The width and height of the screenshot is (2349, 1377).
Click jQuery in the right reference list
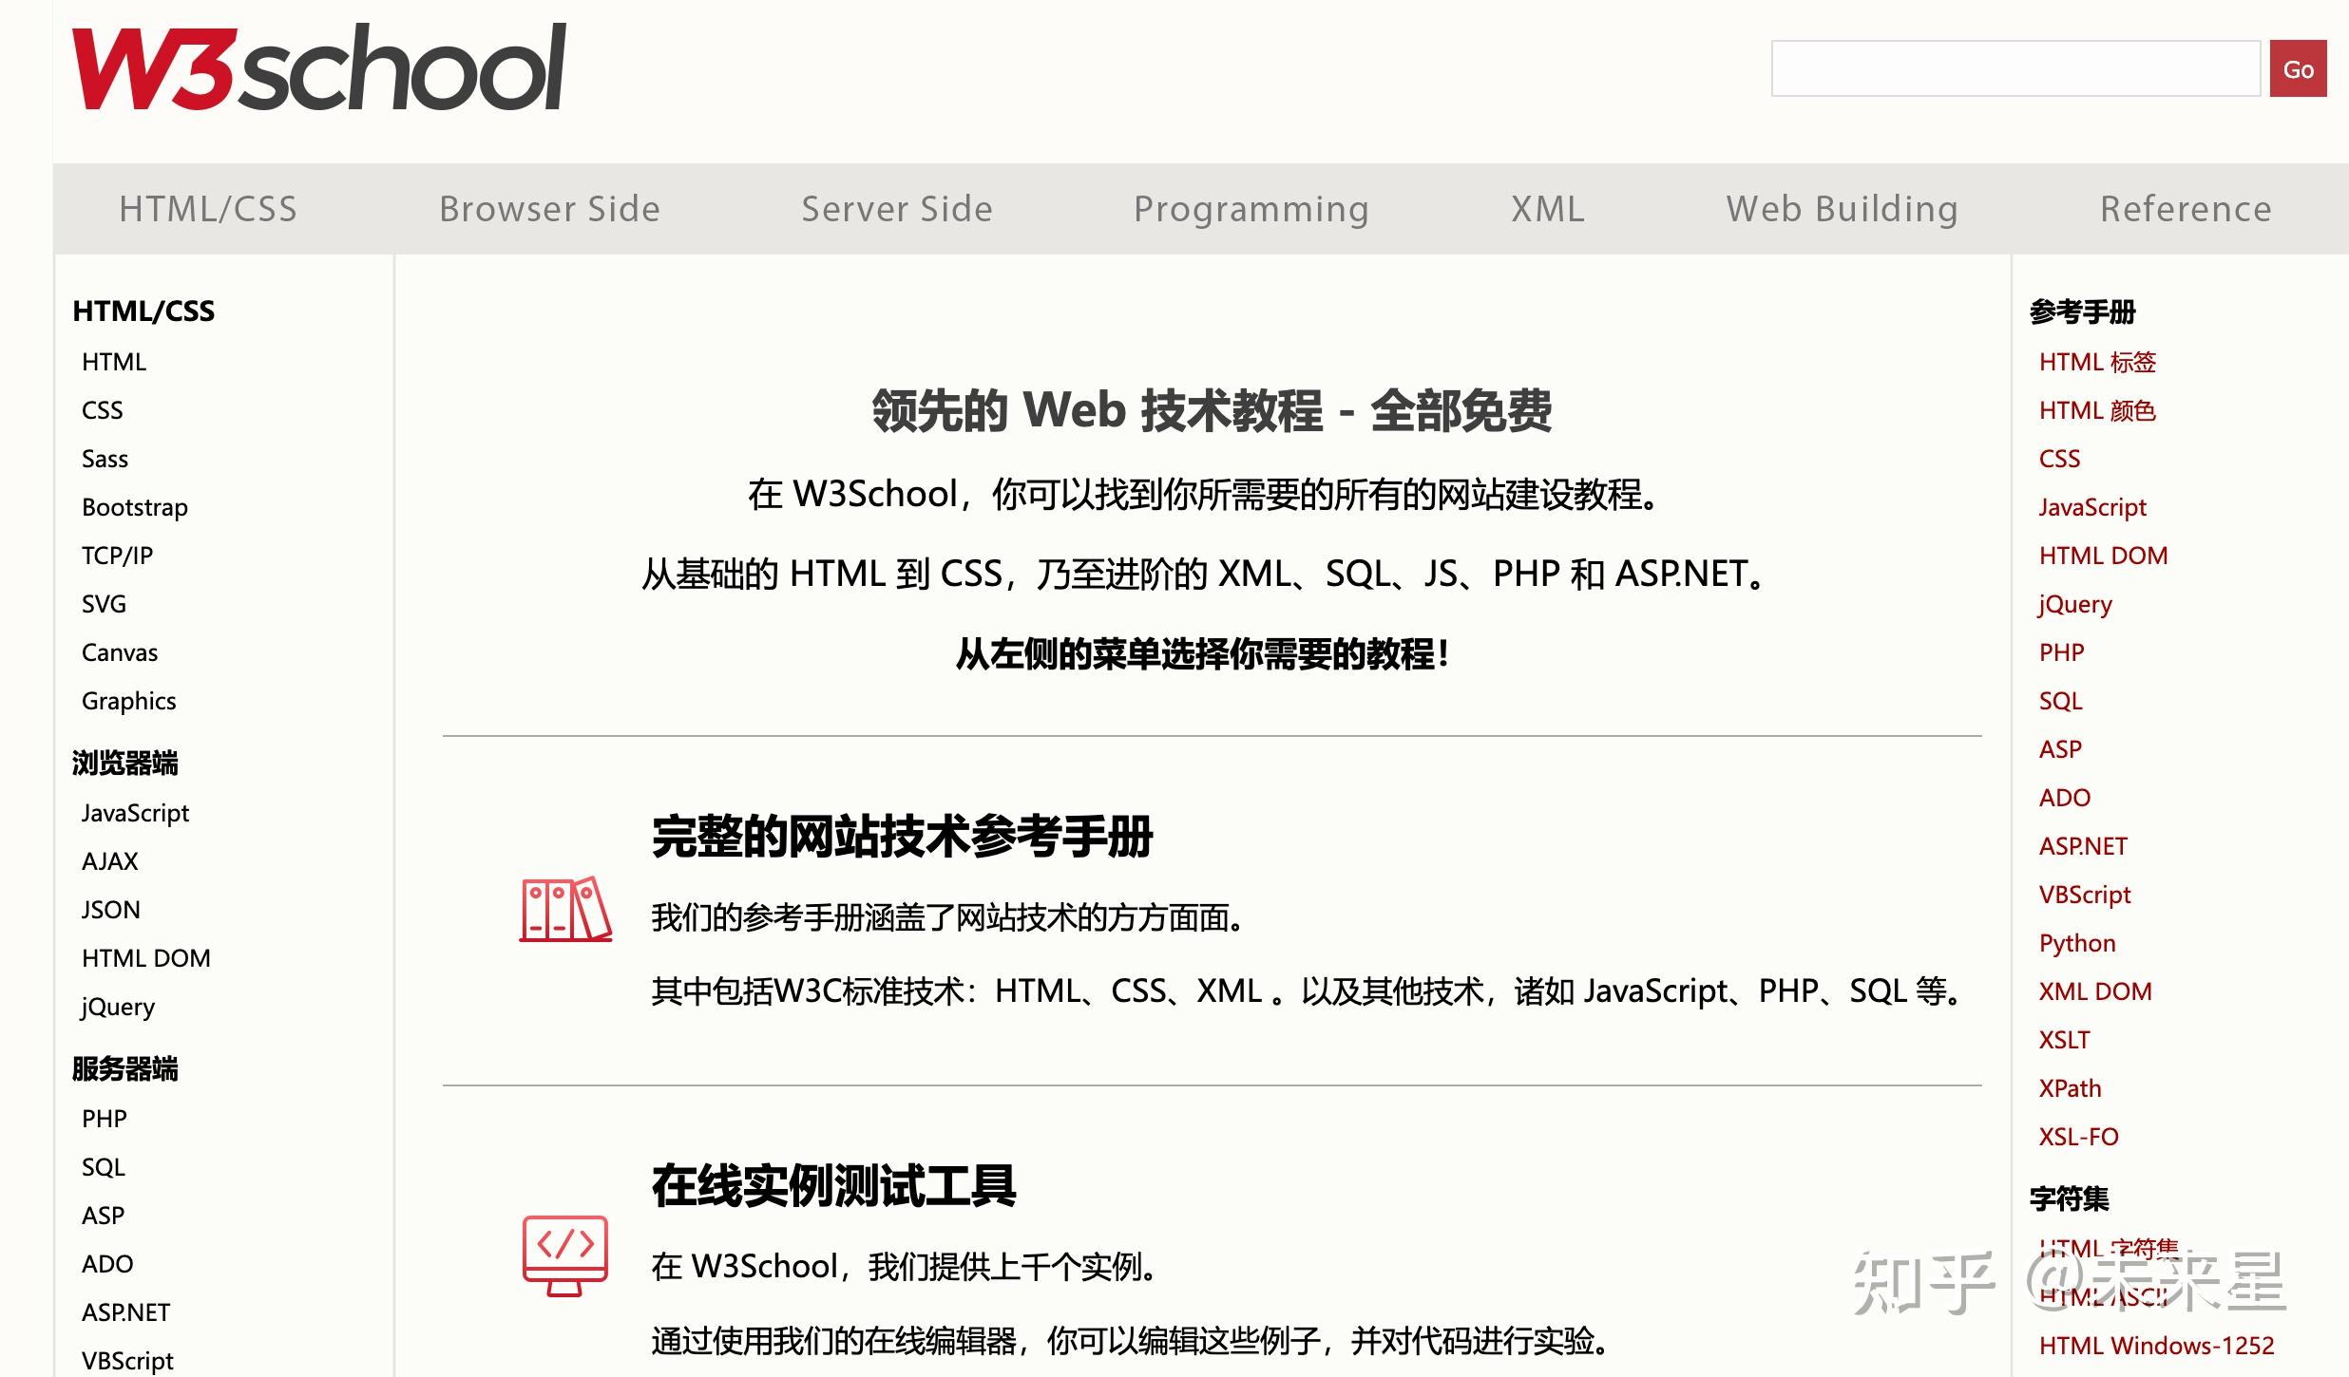click(2074, 604)
